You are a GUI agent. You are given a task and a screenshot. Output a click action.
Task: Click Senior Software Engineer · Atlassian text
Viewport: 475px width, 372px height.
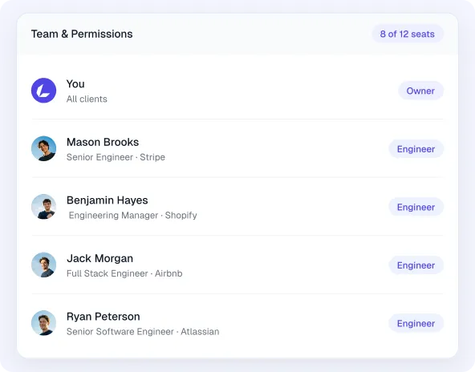tap(143, 331)
